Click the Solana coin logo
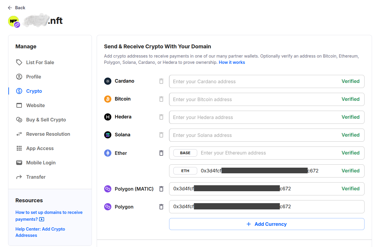Image resolution: width=381 pixels, height=247 pixels. tap(108, 135)
